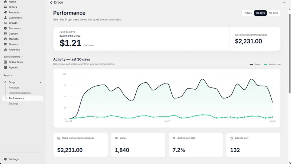
Task: Select the 30 days range
Action: pos(260,13)
